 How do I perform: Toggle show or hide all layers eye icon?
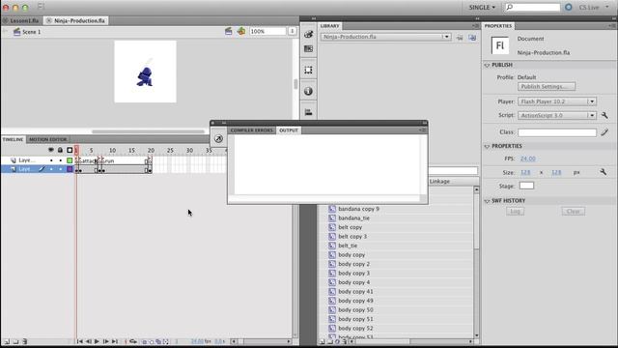(51, 150)
